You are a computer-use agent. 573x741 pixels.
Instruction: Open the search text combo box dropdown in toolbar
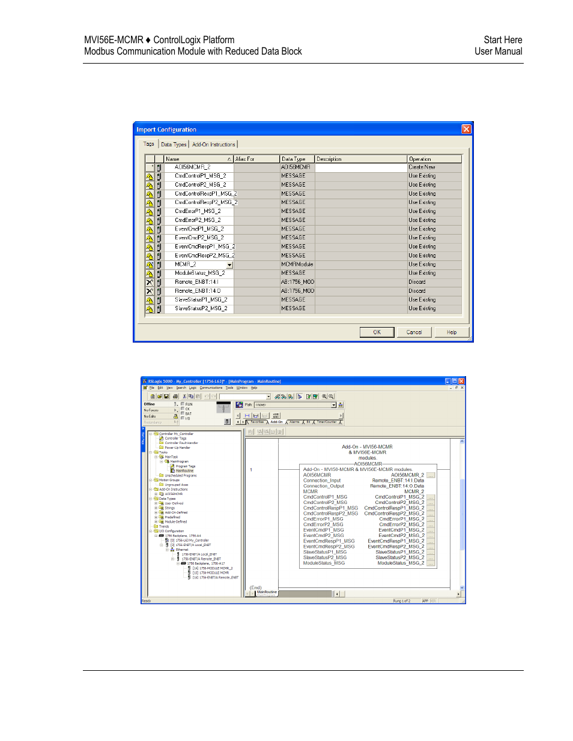pos(268,397)
